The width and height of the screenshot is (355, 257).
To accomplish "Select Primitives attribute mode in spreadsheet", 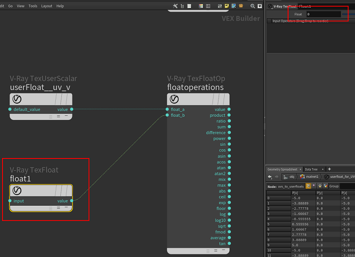I will 319,186.
